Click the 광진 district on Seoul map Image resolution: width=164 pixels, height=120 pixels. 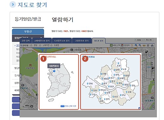125,84
